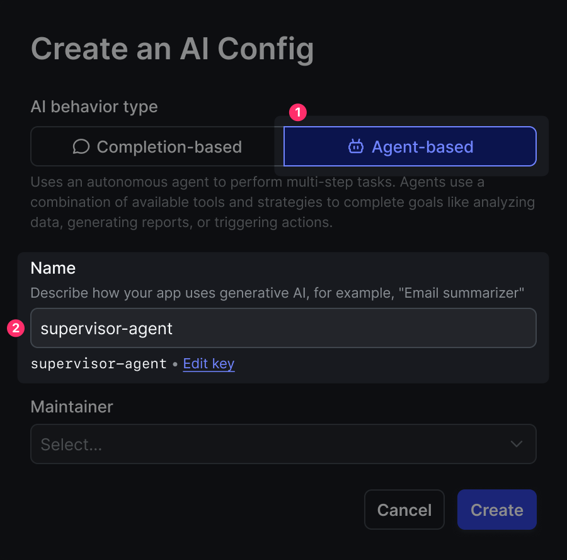This screenshot has height=560, width=567.
Task: Focus the Name field containing supervisor-agent
Action: point(283,328)
